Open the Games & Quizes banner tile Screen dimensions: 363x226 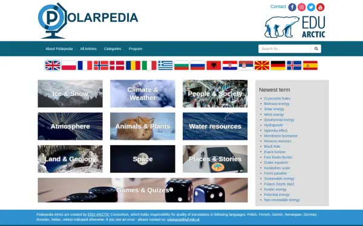143,190
